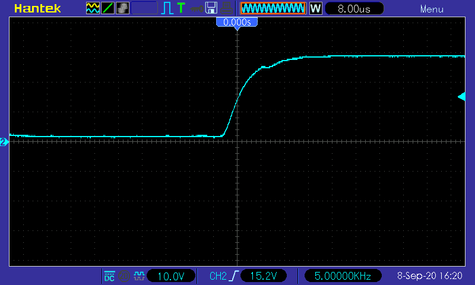475x285 pixels.
Task: Click the cyan trigger level arrow marker
Action: tap(461, 97)
